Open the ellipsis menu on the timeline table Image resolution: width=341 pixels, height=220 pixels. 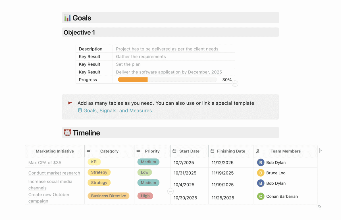[x=170, y=191]
